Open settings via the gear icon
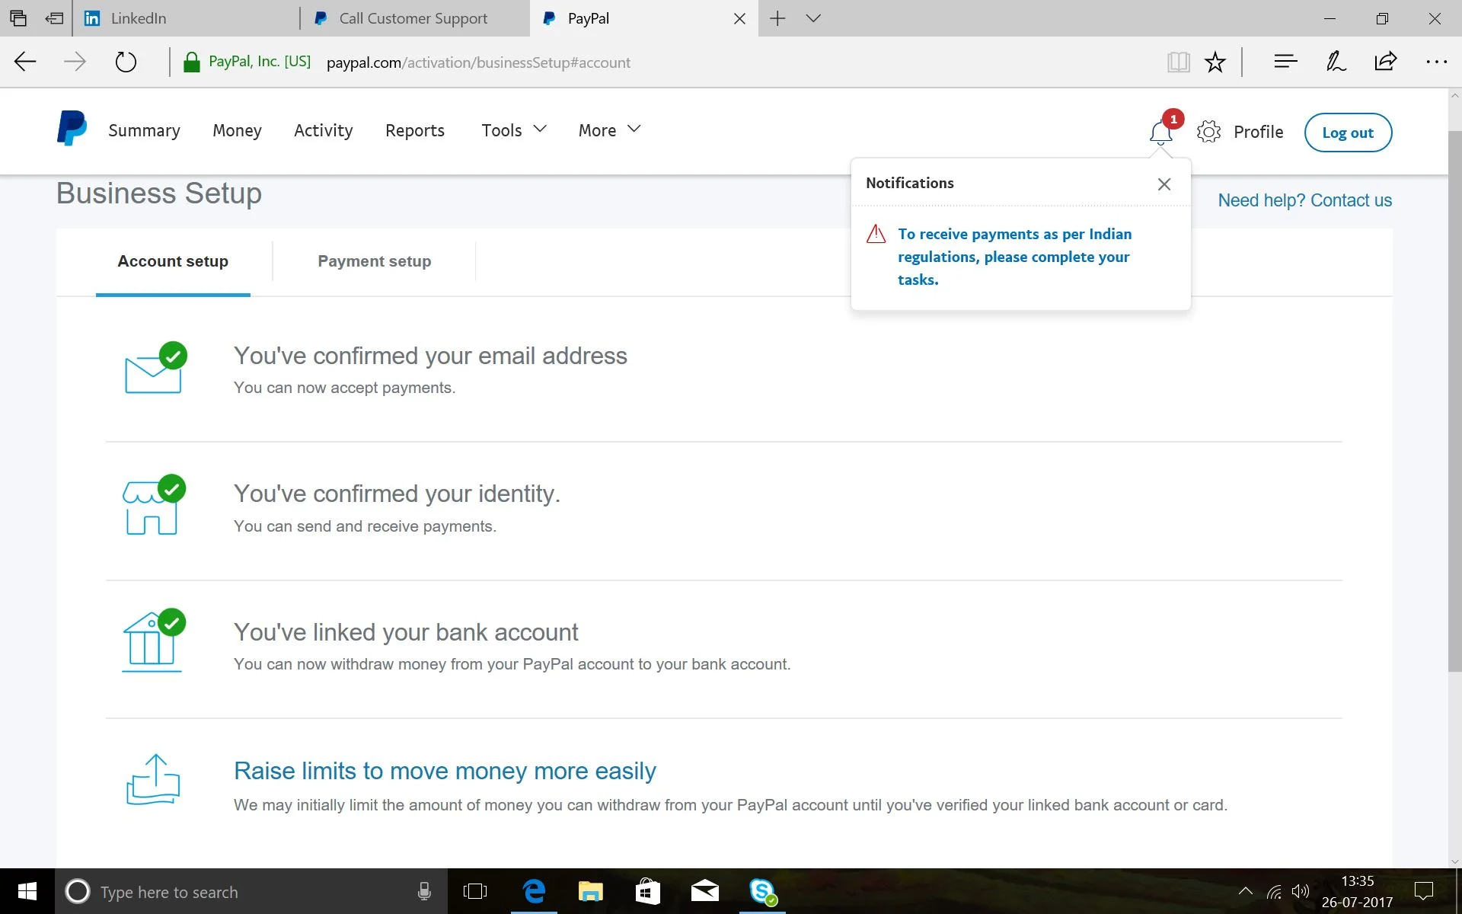The width and height of the screenshot is (1462, 914). pos(1208,132)
